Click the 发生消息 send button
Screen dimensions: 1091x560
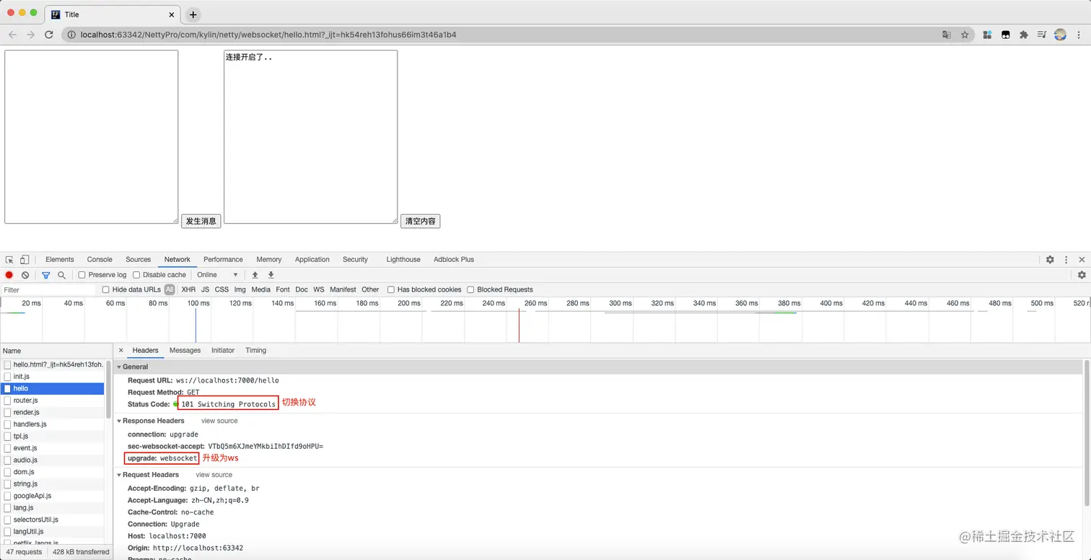tap(201, 221)
